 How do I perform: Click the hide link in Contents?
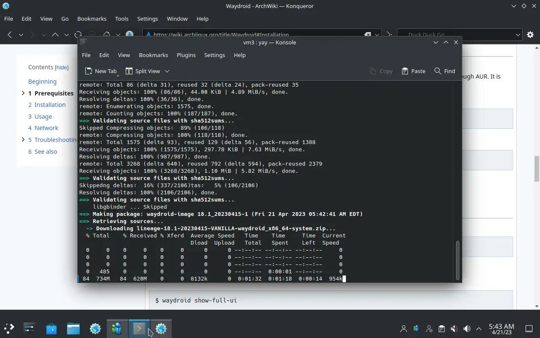pyautogui.click(x=62, y=67)
